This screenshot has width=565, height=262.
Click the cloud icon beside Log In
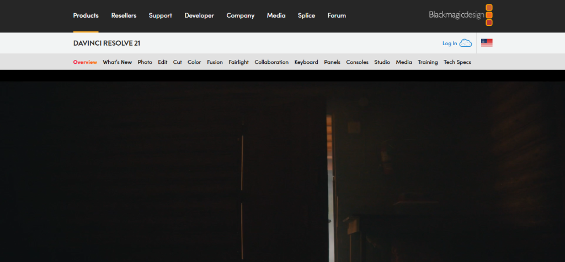click(x=466, y=43)
